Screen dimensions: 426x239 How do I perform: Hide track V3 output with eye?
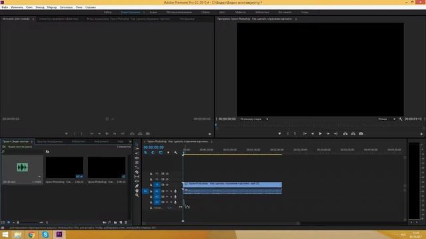167,174
